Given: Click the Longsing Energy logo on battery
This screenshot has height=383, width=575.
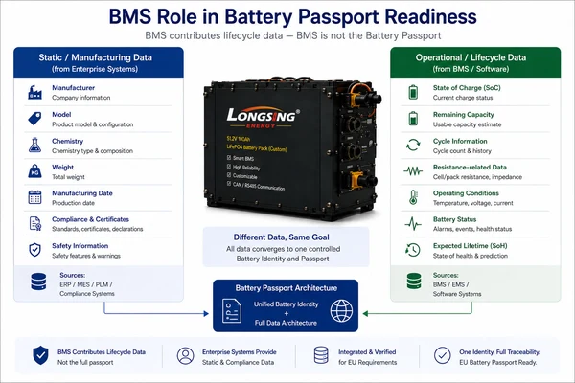Looking at the screenshot, I should [x=263, y=118].
